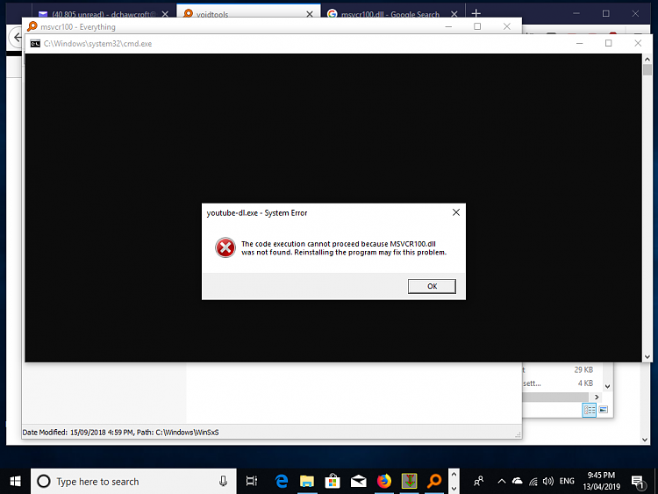The height and width of the screenshot is (494, 658).
Task: Activate taskbar microphone voice search
Action: point(223,481)
